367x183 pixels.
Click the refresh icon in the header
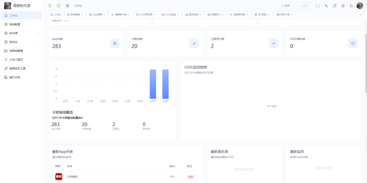(59, 6)
